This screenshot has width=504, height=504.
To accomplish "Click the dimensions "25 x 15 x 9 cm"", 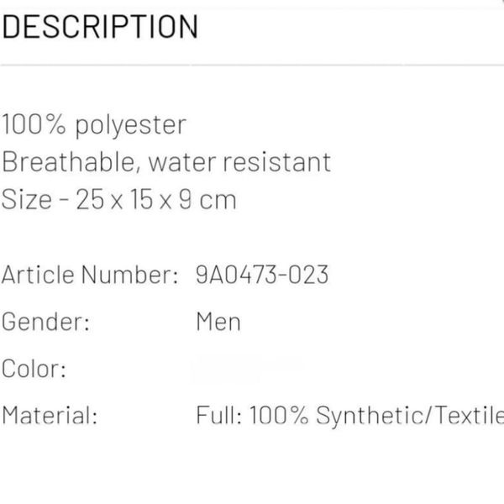I will coord(156,200).
